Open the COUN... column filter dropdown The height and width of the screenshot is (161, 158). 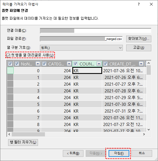click(99, 64)
